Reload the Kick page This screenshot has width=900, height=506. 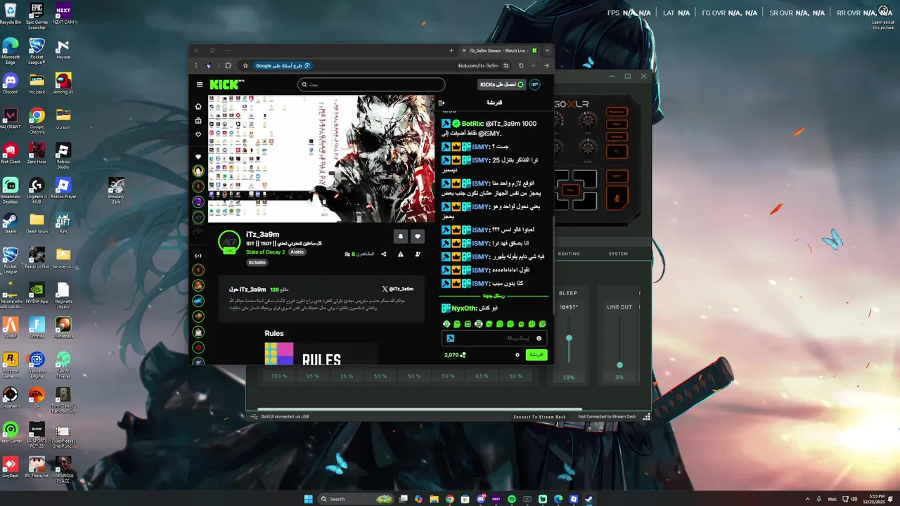(x=521, y=65)
